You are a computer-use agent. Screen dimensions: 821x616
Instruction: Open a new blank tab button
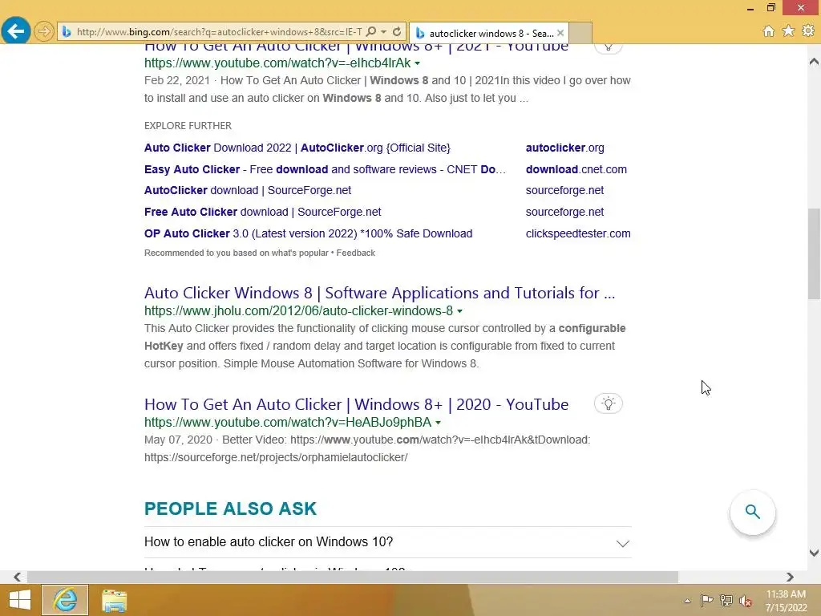point(580,33)
